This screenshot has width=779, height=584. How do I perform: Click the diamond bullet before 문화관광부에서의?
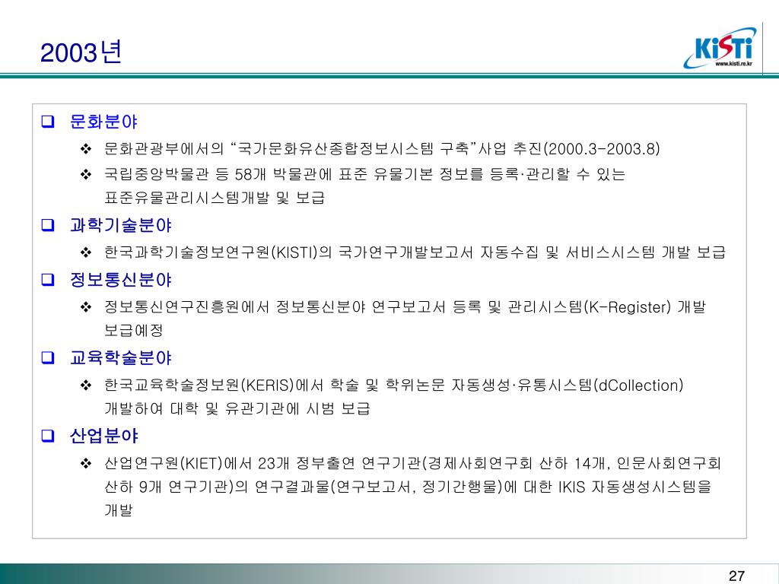click(x=86, y=148)
